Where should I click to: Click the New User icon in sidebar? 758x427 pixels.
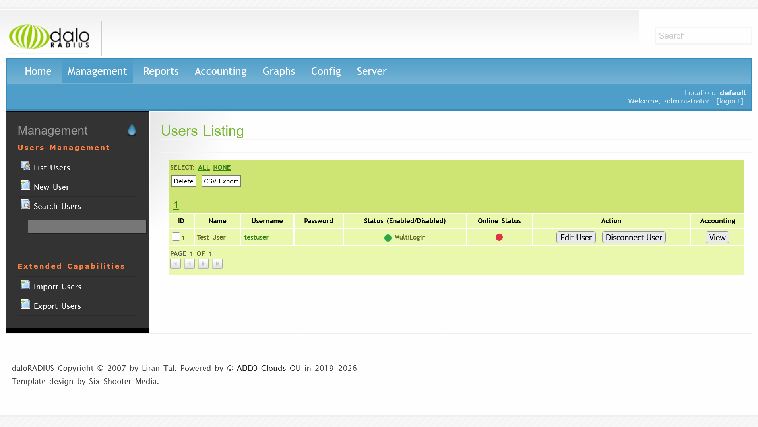click(x=25, y=185)
